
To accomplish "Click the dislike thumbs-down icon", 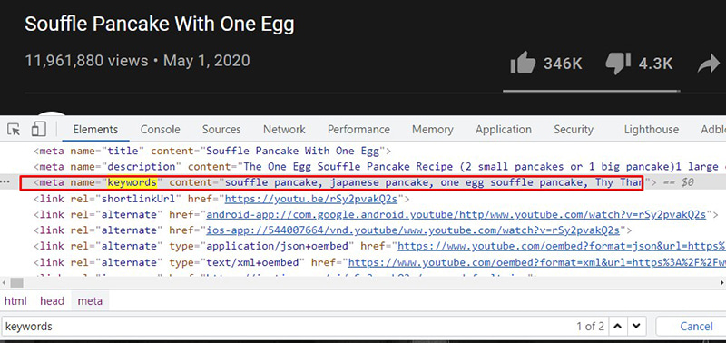I will pos(618,64).
